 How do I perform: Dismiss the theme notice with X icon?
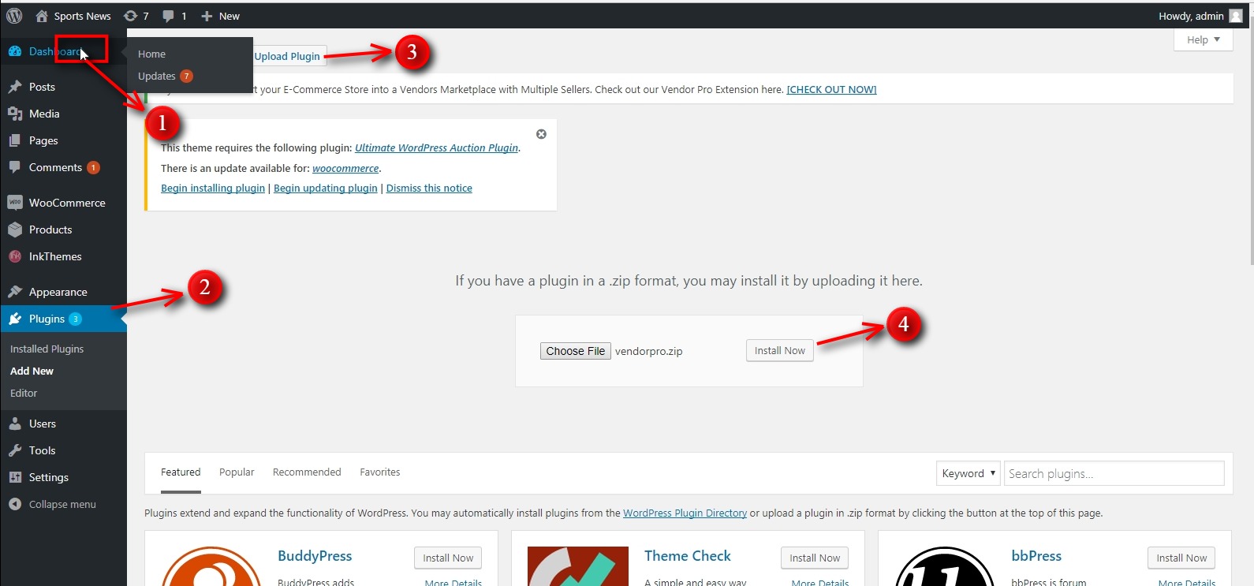pos(541,134)
